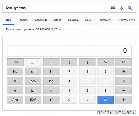This screenshot has width=139, height=116.
Task: Switch to the Новости tab
Action: 23,20
